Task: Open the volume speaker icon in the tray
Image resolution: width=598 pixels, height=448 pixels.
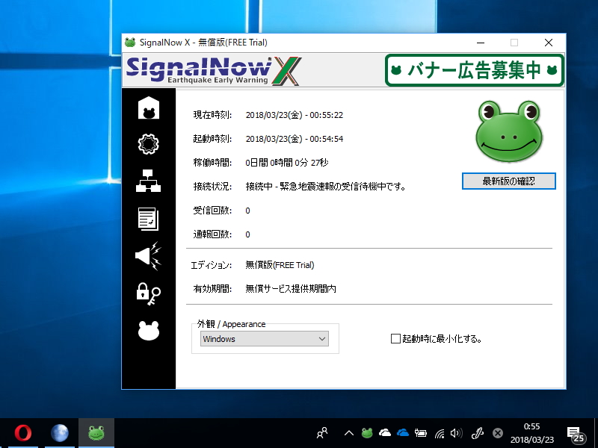Action: [457, 432]
